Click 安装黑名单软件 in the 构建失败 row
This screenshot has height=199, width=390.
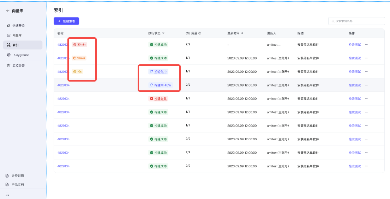click(308, 99)
